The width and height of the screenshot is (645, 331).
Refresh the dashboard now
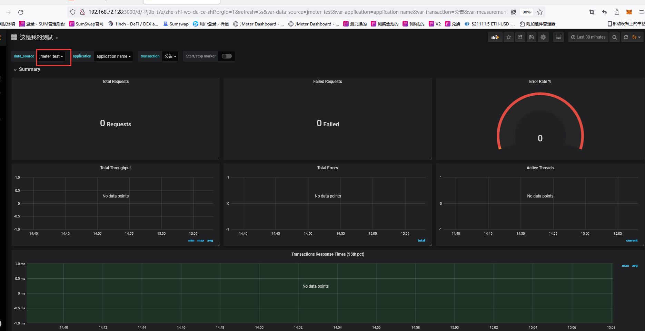pyautogui.click(x=626, y=37)
